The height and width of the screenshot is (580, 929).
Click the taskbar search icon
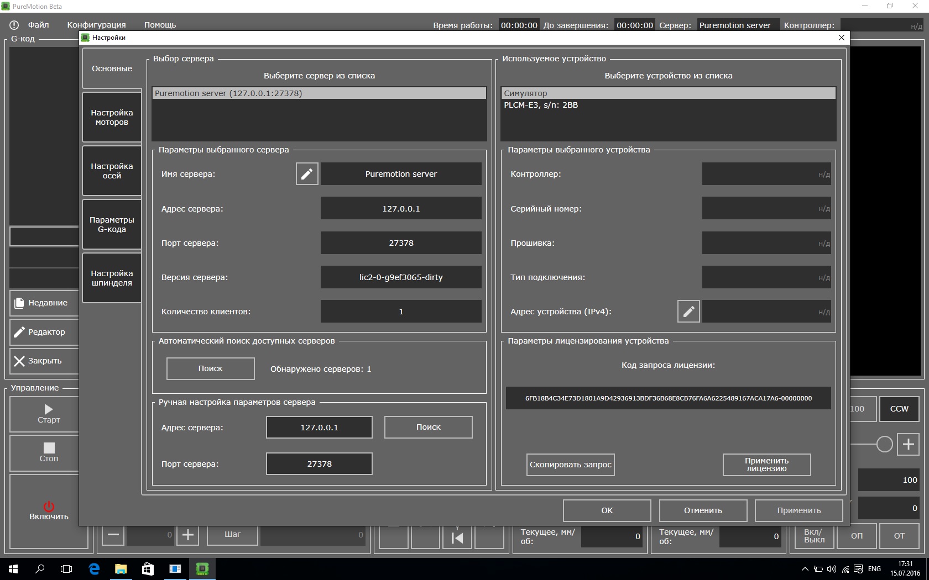pos(40,569)
